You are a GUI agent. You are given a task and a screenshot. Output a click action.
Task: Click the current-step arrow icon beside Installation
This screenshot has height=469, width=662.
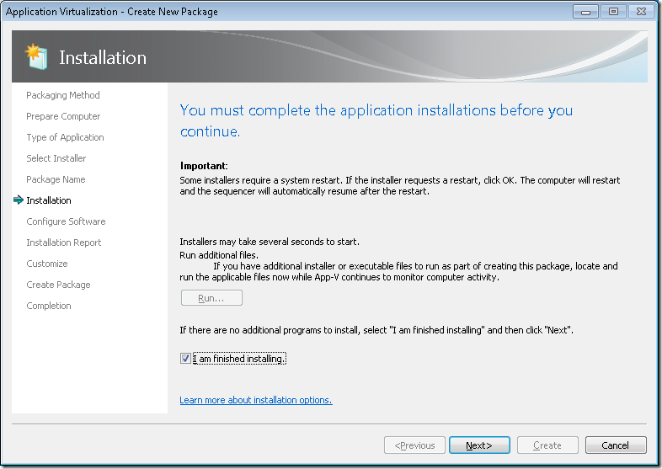tap(19, 200)
